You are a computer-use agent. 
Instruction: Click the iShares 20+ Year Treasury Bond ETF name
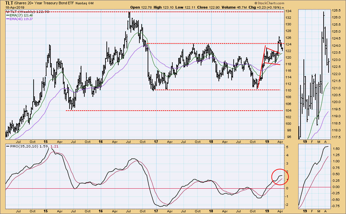(x=44, y=3)
